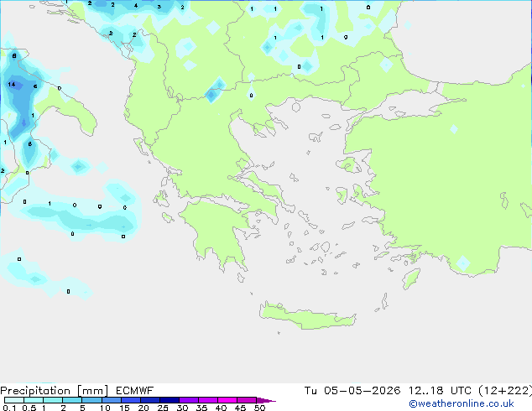Click the forecast date Tu 05-05-2026

tap(352, 391)
